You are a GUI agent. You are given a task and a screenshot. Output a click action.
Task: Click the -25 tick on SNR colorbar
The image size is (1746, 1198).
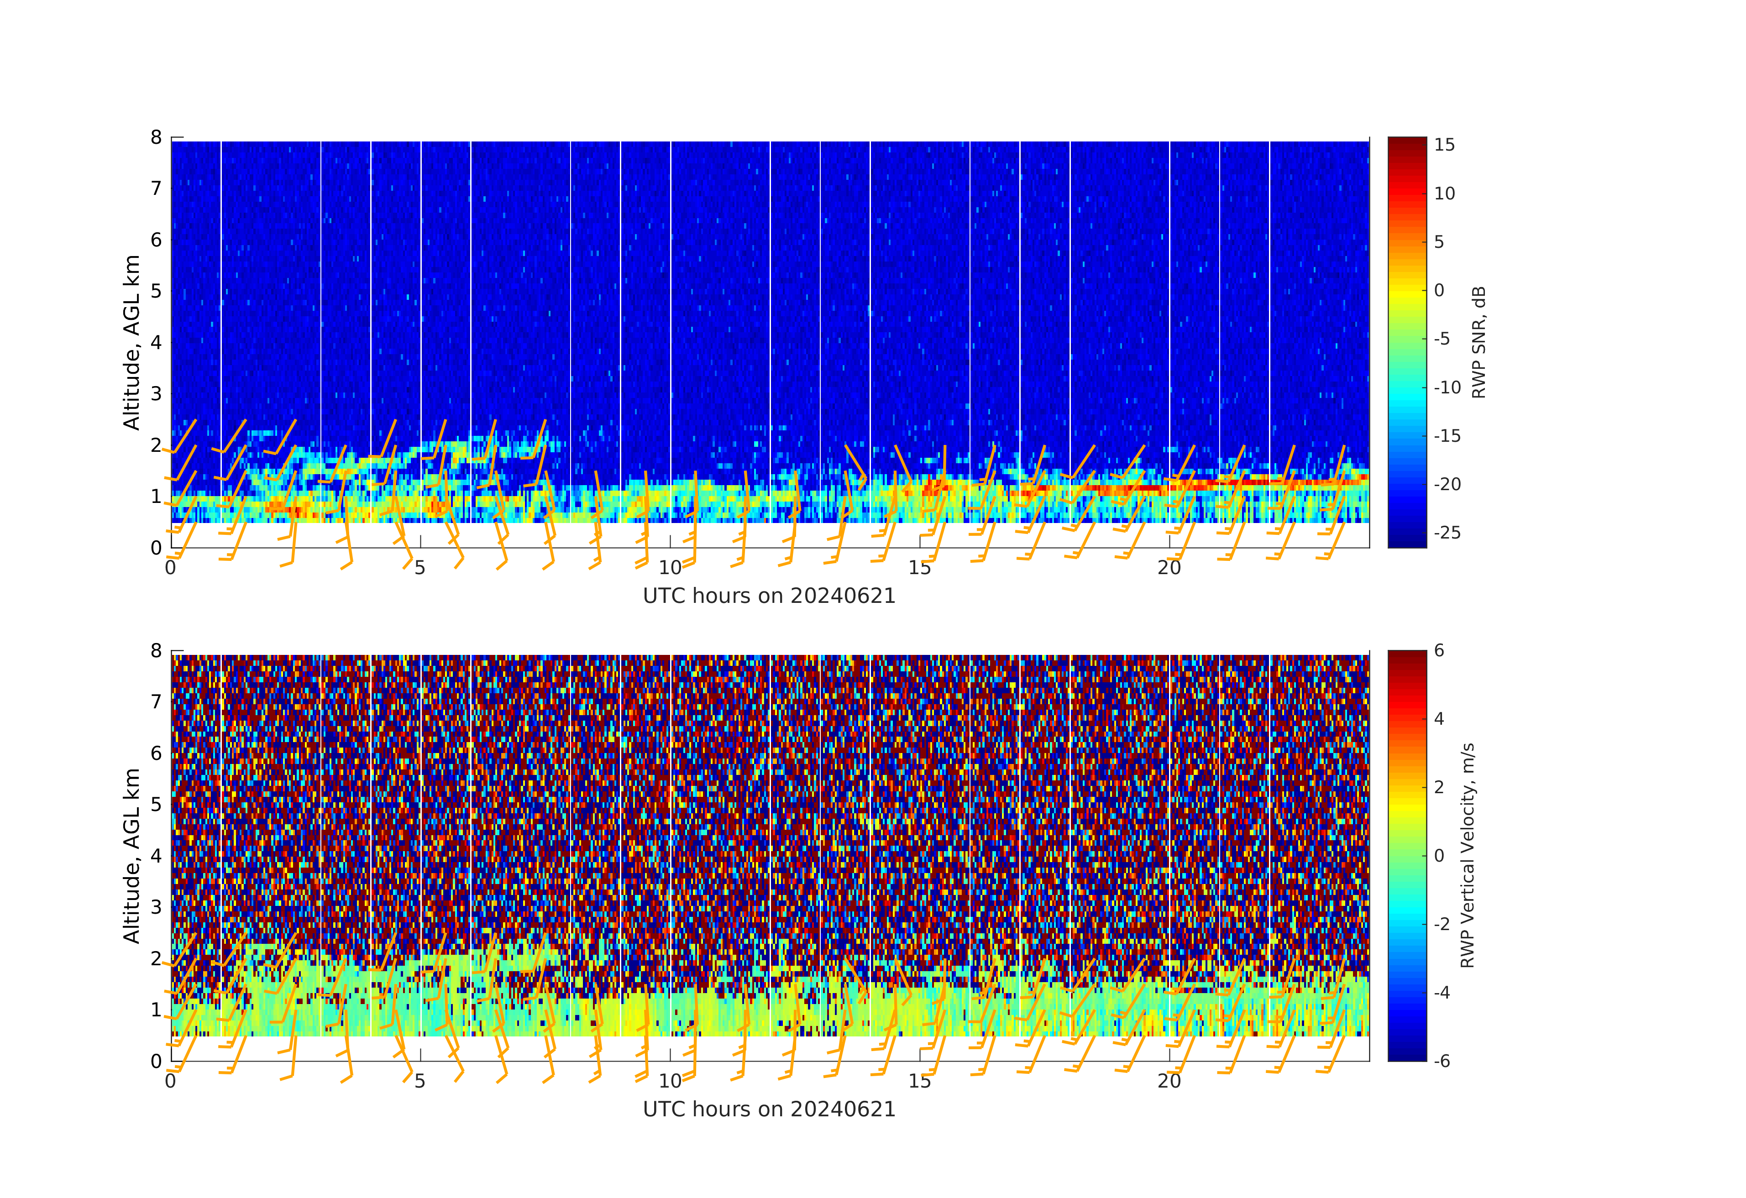(x=1447, y=533)
